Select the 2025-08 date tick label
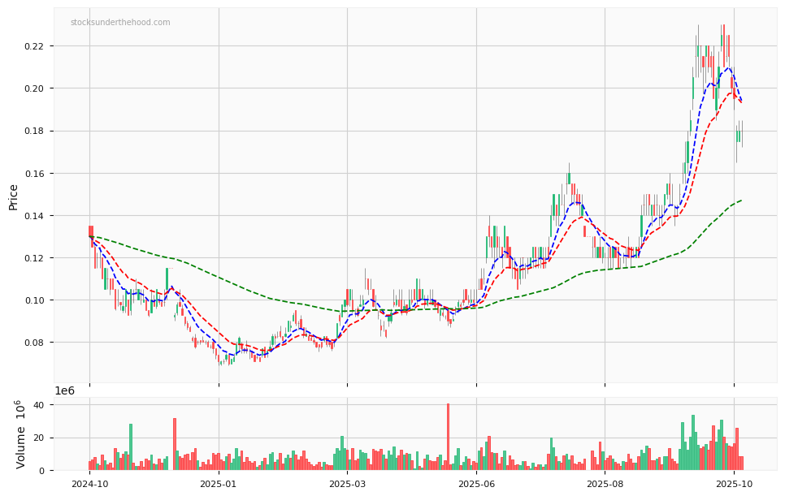Viewport: 785px width, 496px height. click(x=605, y=485)
